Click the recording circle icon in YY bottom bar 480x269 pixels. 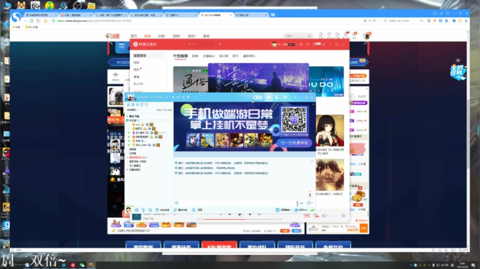(x=194, y=210)
